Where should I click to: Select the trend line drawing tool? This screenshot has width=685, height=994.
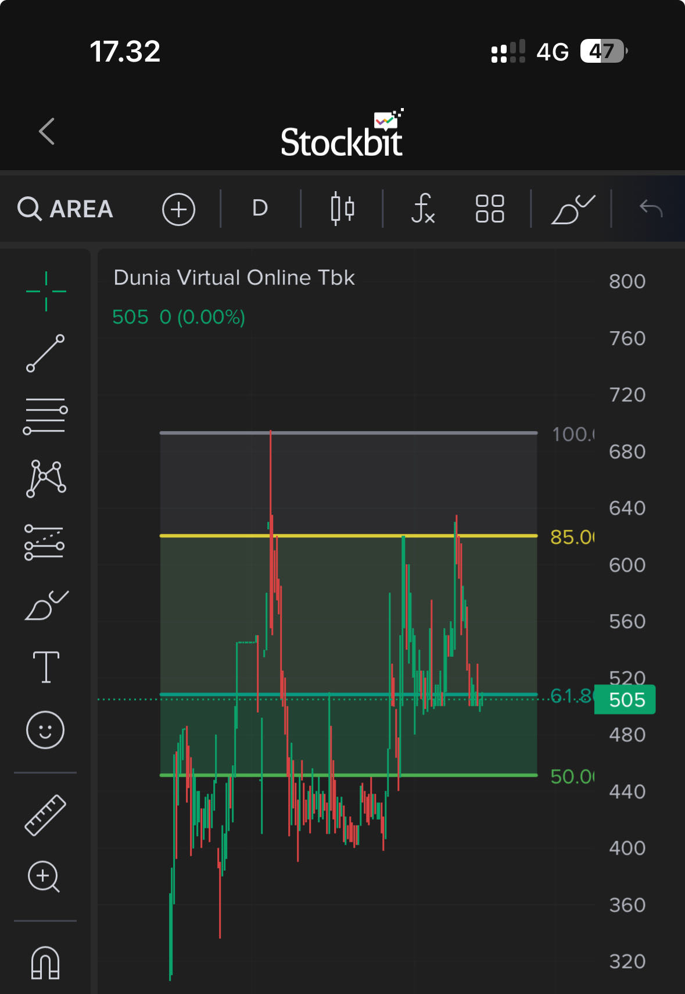(x=45, y=353)
